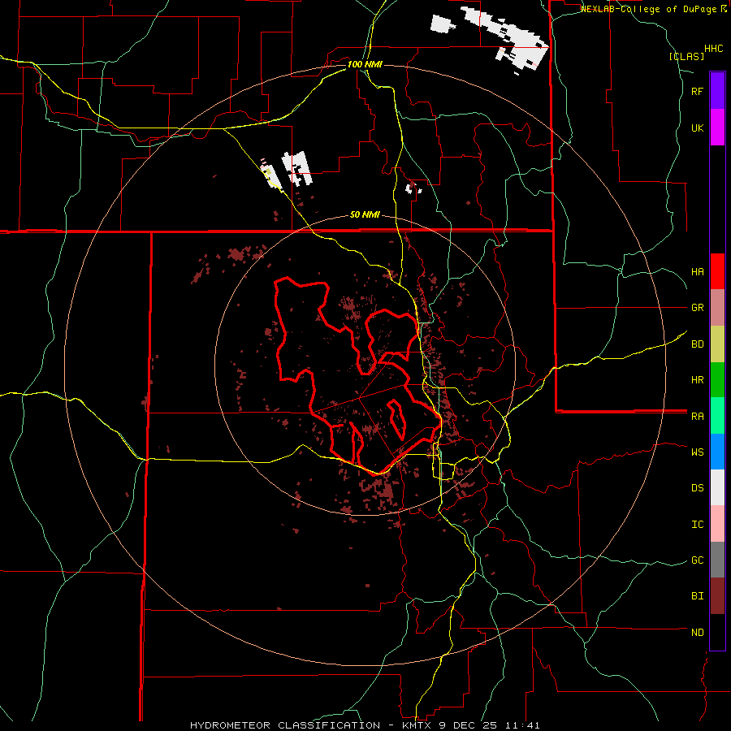Click the GC legend label
This screenshot has width=731, height=731.
pyautogui.click(x=698, y=560)
